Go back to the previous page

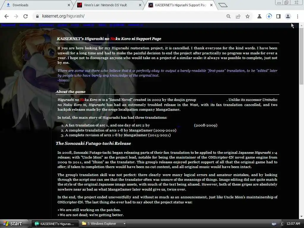[x=7, y=16]
